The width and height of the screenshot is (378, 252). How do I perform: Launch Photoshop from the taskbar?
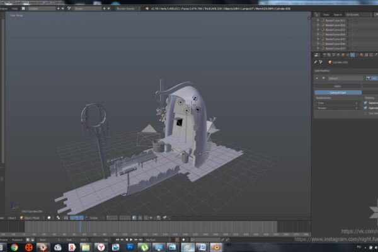click(x=130, y=248)
